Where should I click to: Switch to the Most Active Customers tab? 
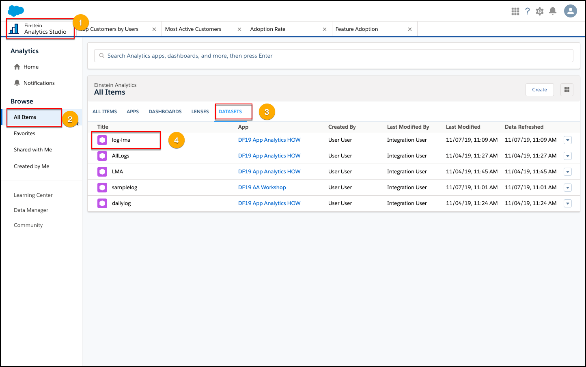coord(193,29)
